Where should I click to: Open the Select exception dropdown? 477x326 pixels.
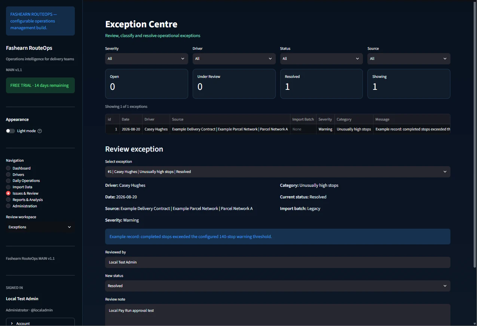click(278, 172)
